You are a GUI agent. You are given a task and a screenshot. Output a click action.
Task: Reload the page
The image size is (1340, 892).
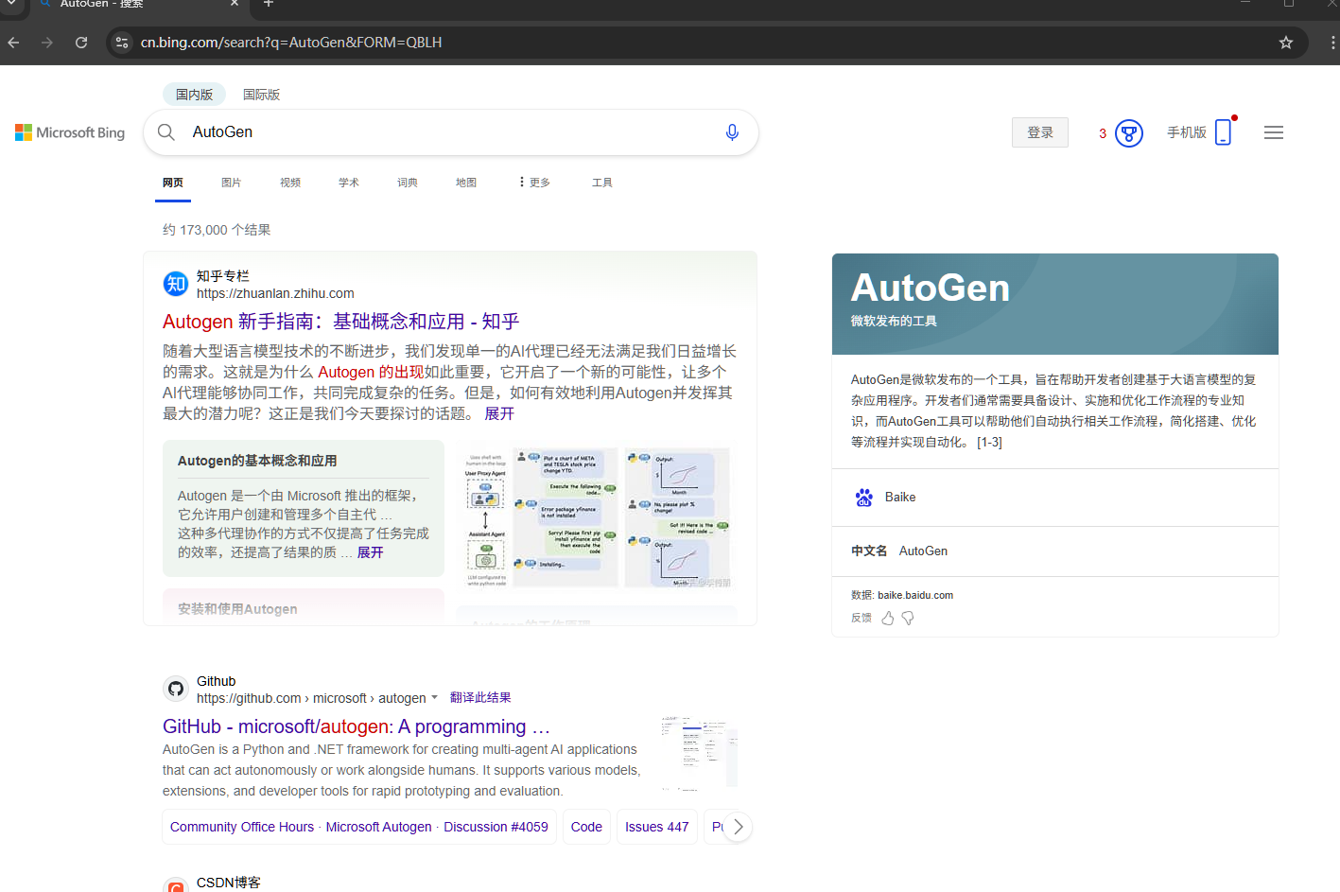coord(81,43)
